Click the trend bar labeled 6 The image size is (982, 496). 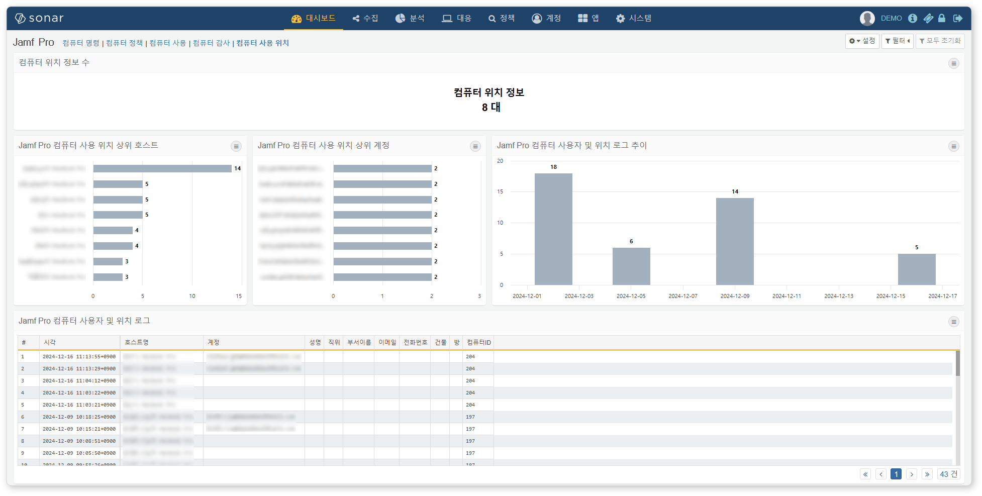tap(631, 266)
